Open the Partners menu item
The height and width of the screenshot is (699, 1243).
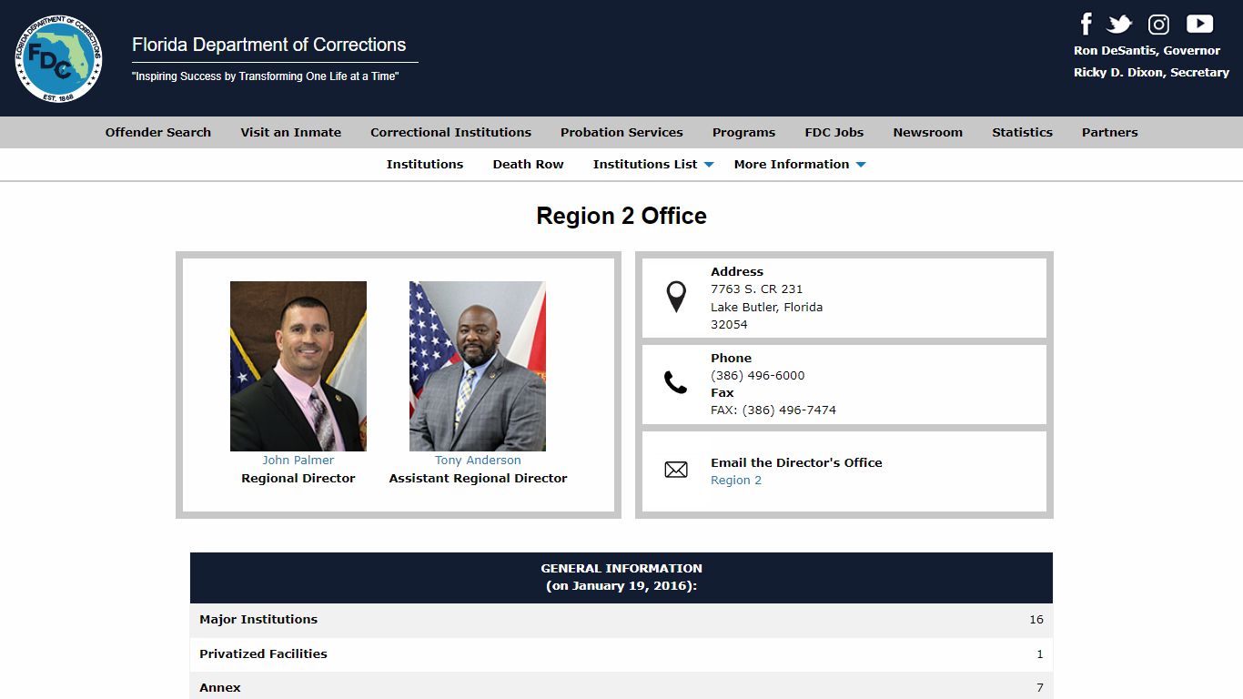pyautogui.click(x=1109, y=132)
